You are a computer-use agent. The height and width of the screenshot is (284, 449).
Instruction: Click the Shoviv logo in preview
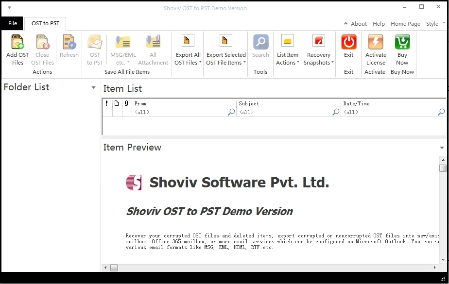134,183
